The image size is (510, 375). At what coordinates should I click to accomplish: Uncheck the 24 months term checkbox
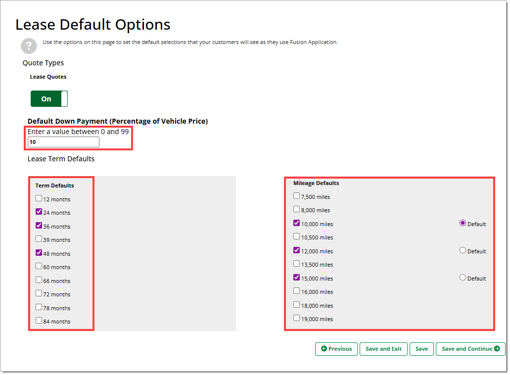(x=39, y=212)
